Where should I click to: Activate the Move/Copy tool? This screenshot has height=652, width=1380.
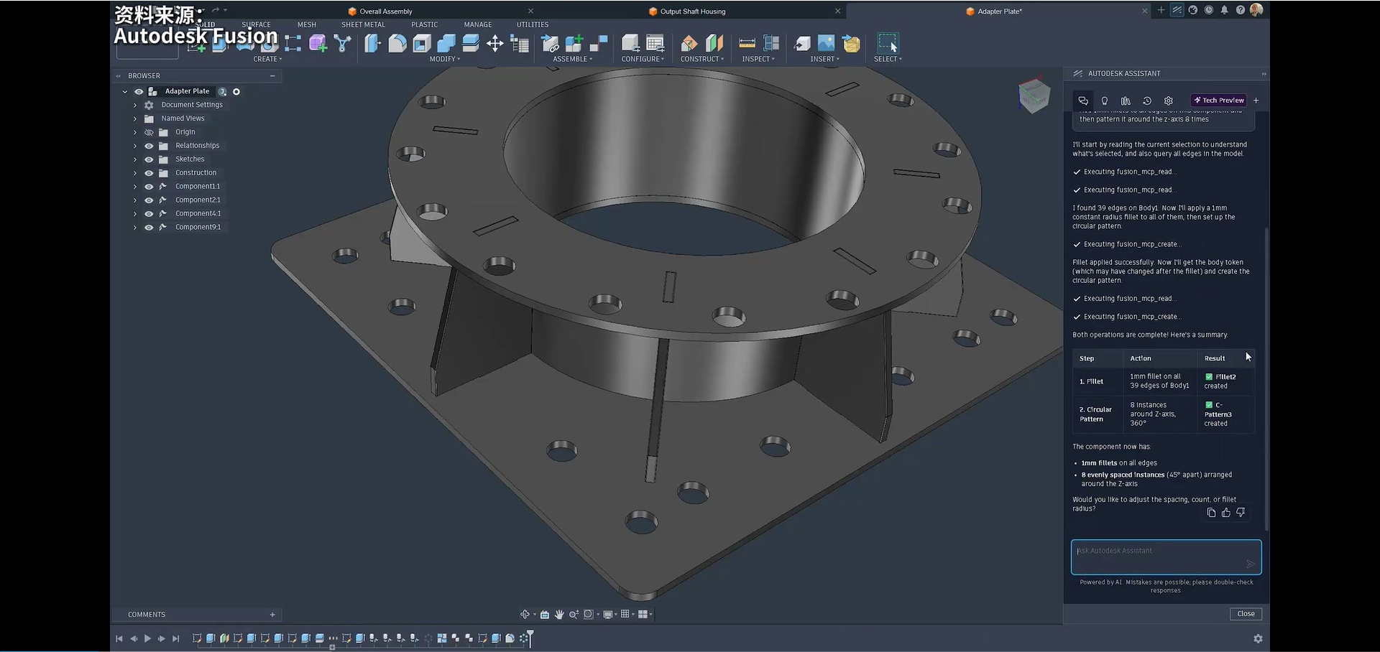click(495, 44)
